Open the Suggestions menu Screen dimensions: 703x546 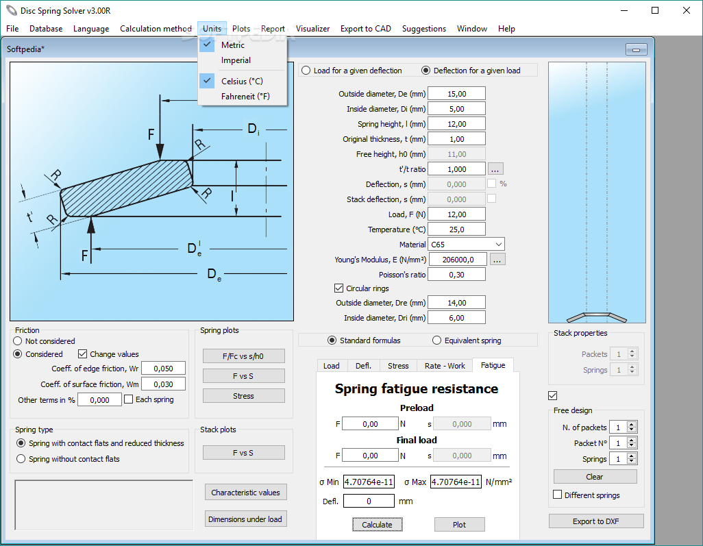click(x=423, y=29)
